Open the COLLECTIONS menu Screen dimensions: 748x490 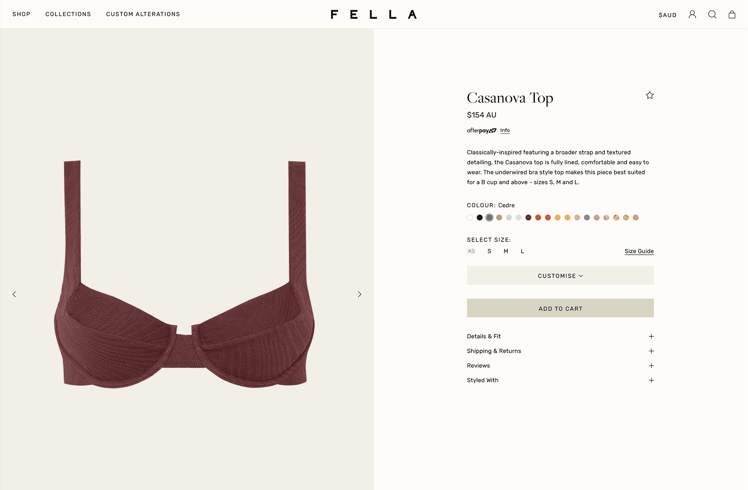[x=68, y=14]
